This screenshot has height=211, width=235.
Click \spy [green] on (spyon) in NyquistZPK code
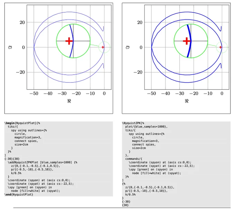tap(151, 169)
